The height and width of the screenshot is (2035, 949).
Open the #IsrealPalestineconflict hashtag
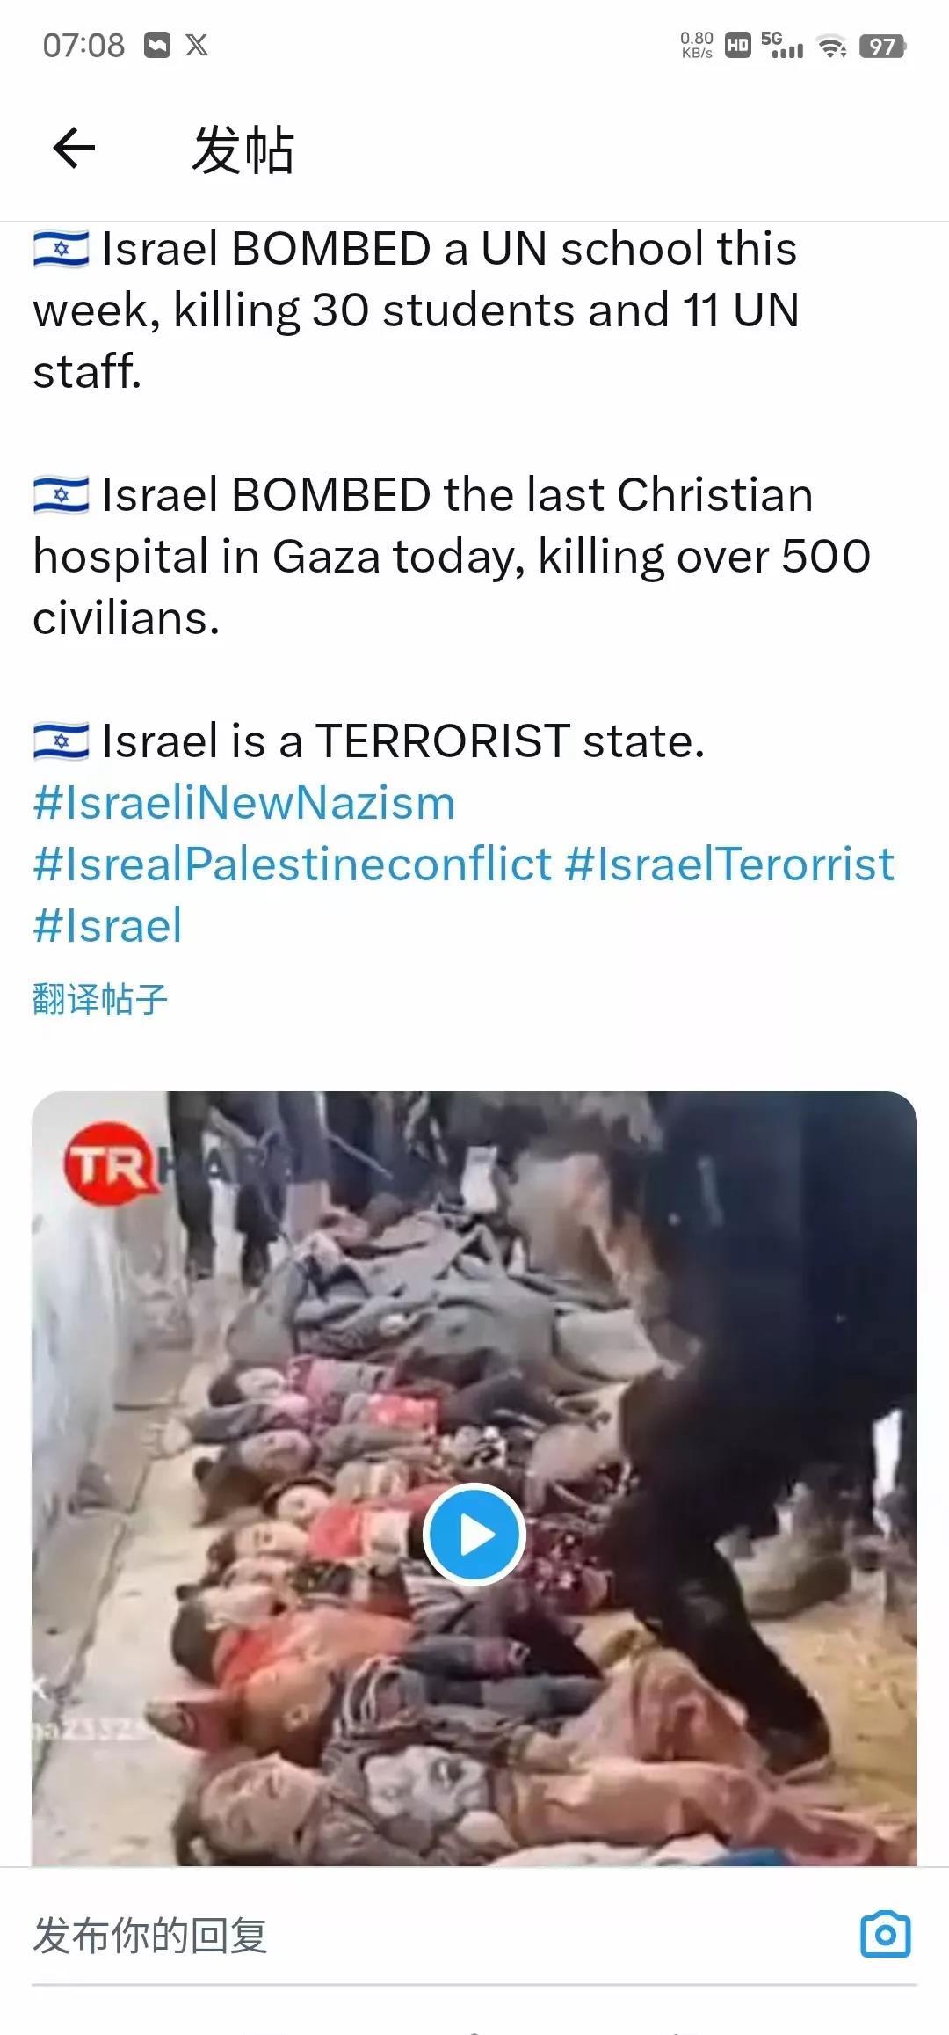(x=292, y=864)
